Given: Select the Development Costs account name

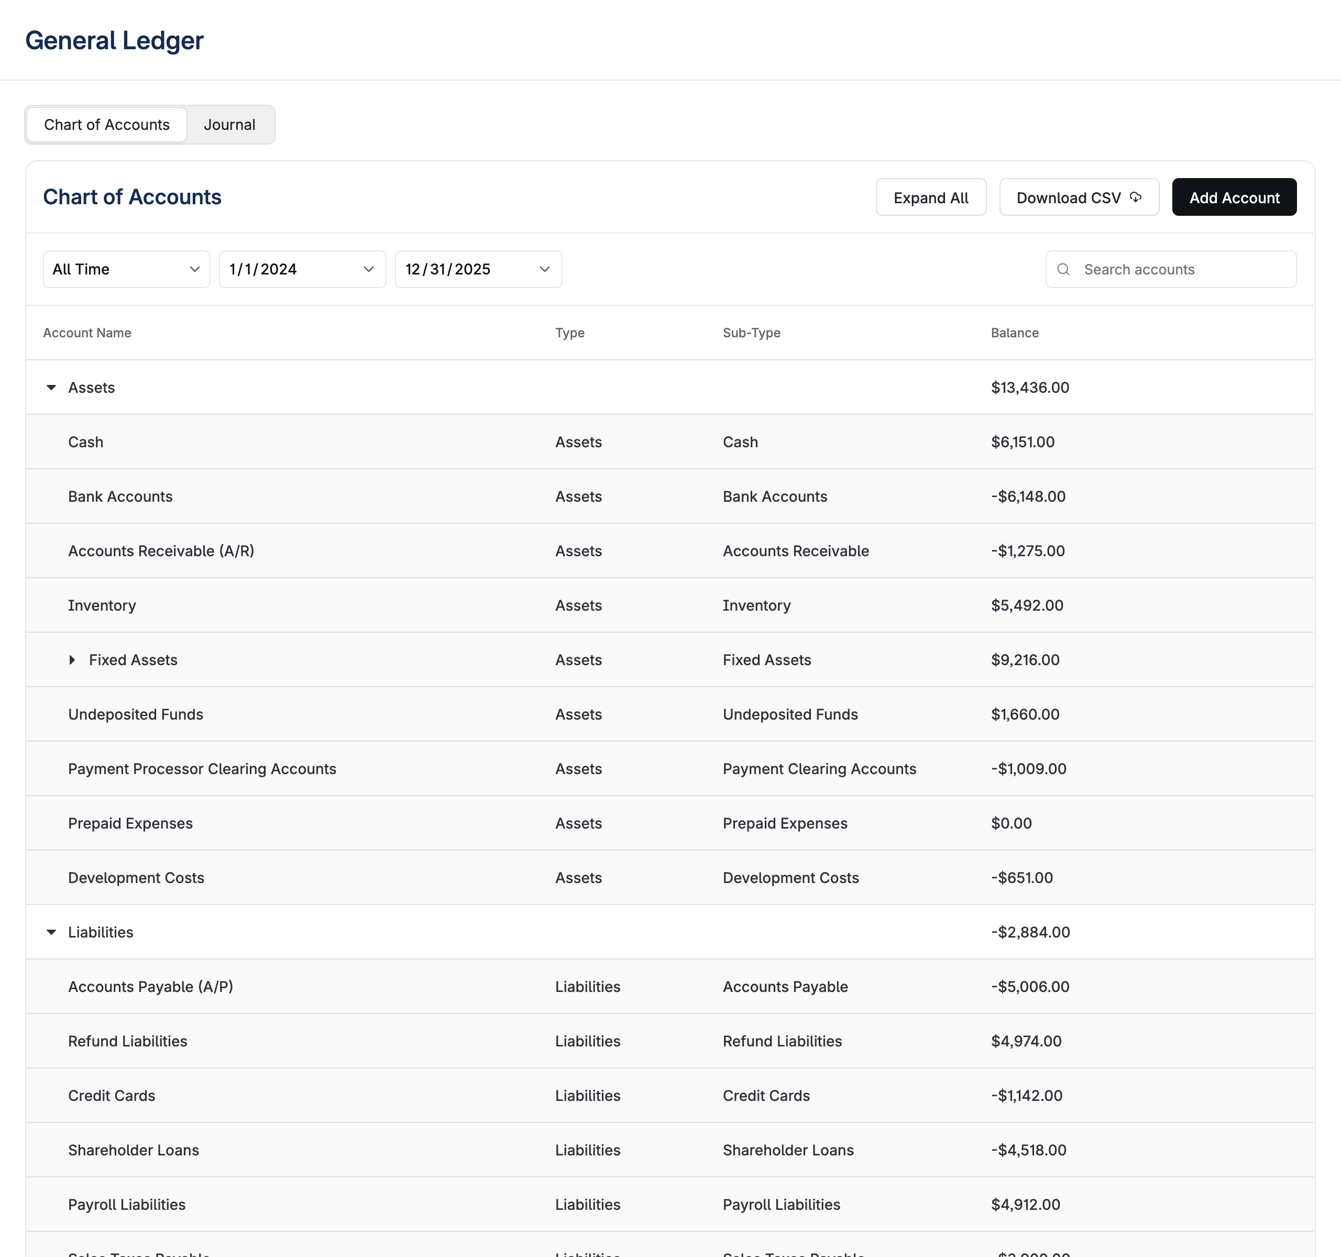Looking at the screenshot, I should point(136,878).
